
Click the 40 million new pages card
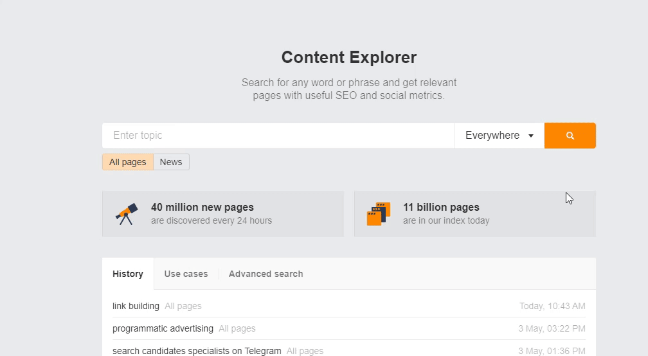223,214
